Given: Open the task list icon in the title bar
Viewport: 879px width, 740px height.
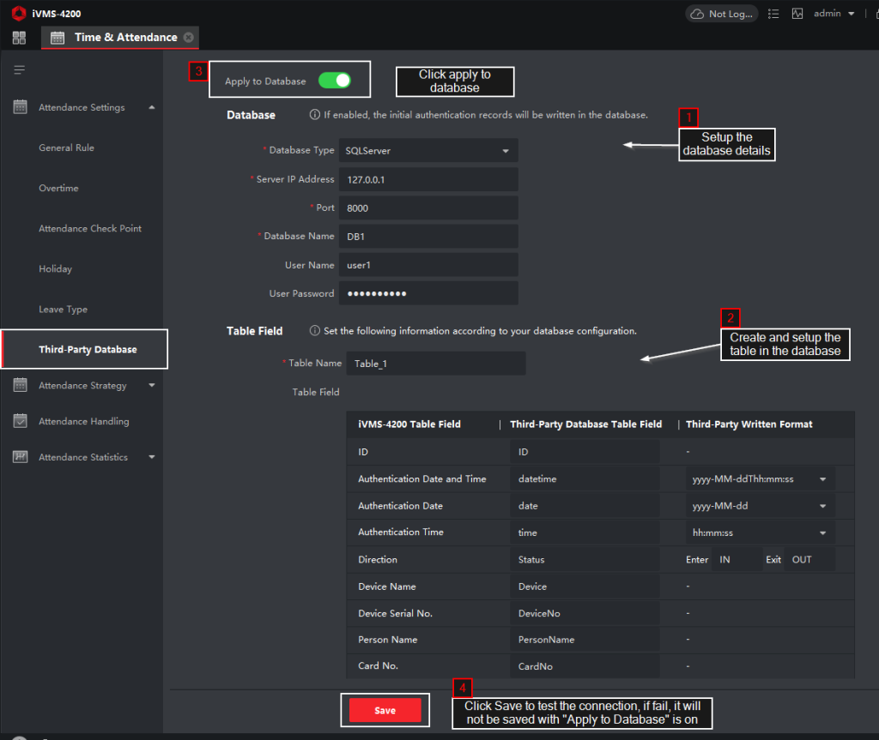Looking at the screenshot, I should 773,14.
